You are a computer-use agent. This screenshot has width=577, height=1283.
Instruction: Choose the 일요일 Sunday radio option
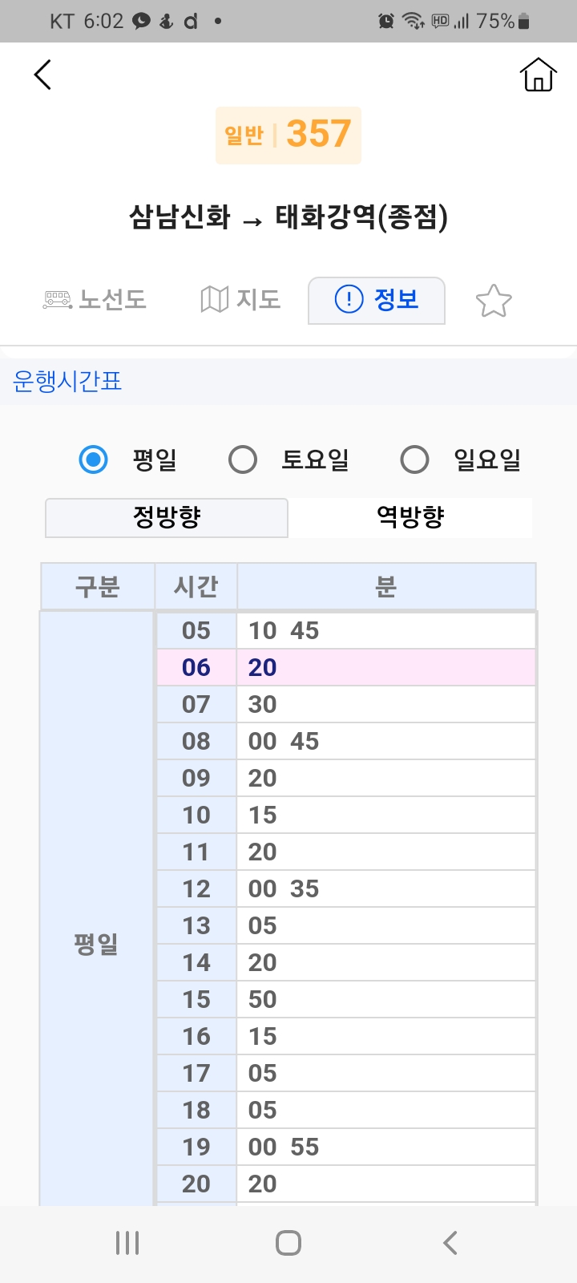point(414,459)
